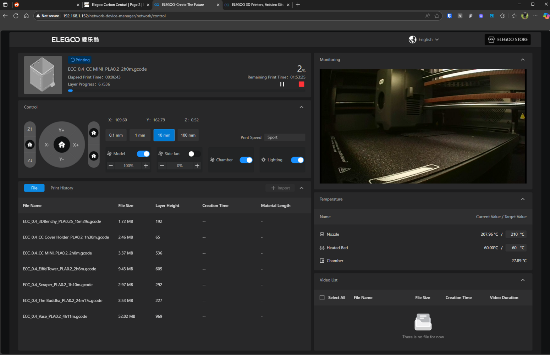The height and width of the screenshot is (355, 550).
Task: Pause the current print job
Action: click(282, 84)
